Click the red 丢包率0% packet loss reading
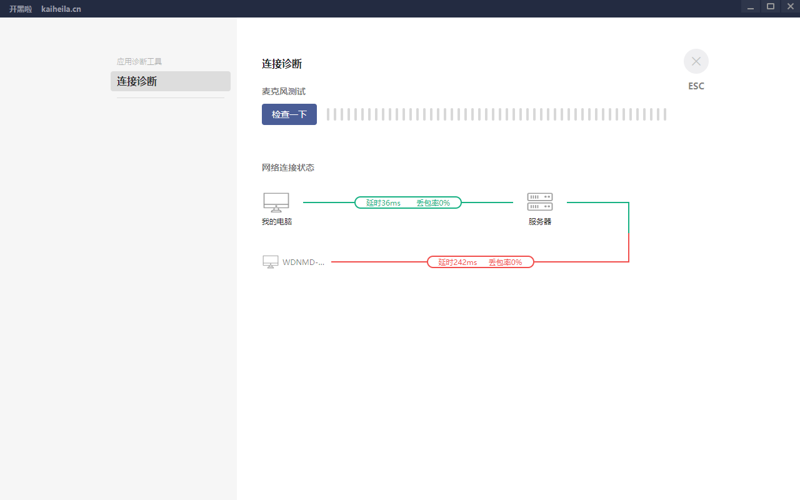Screen dimensions: 800x500 pos(505,262)
